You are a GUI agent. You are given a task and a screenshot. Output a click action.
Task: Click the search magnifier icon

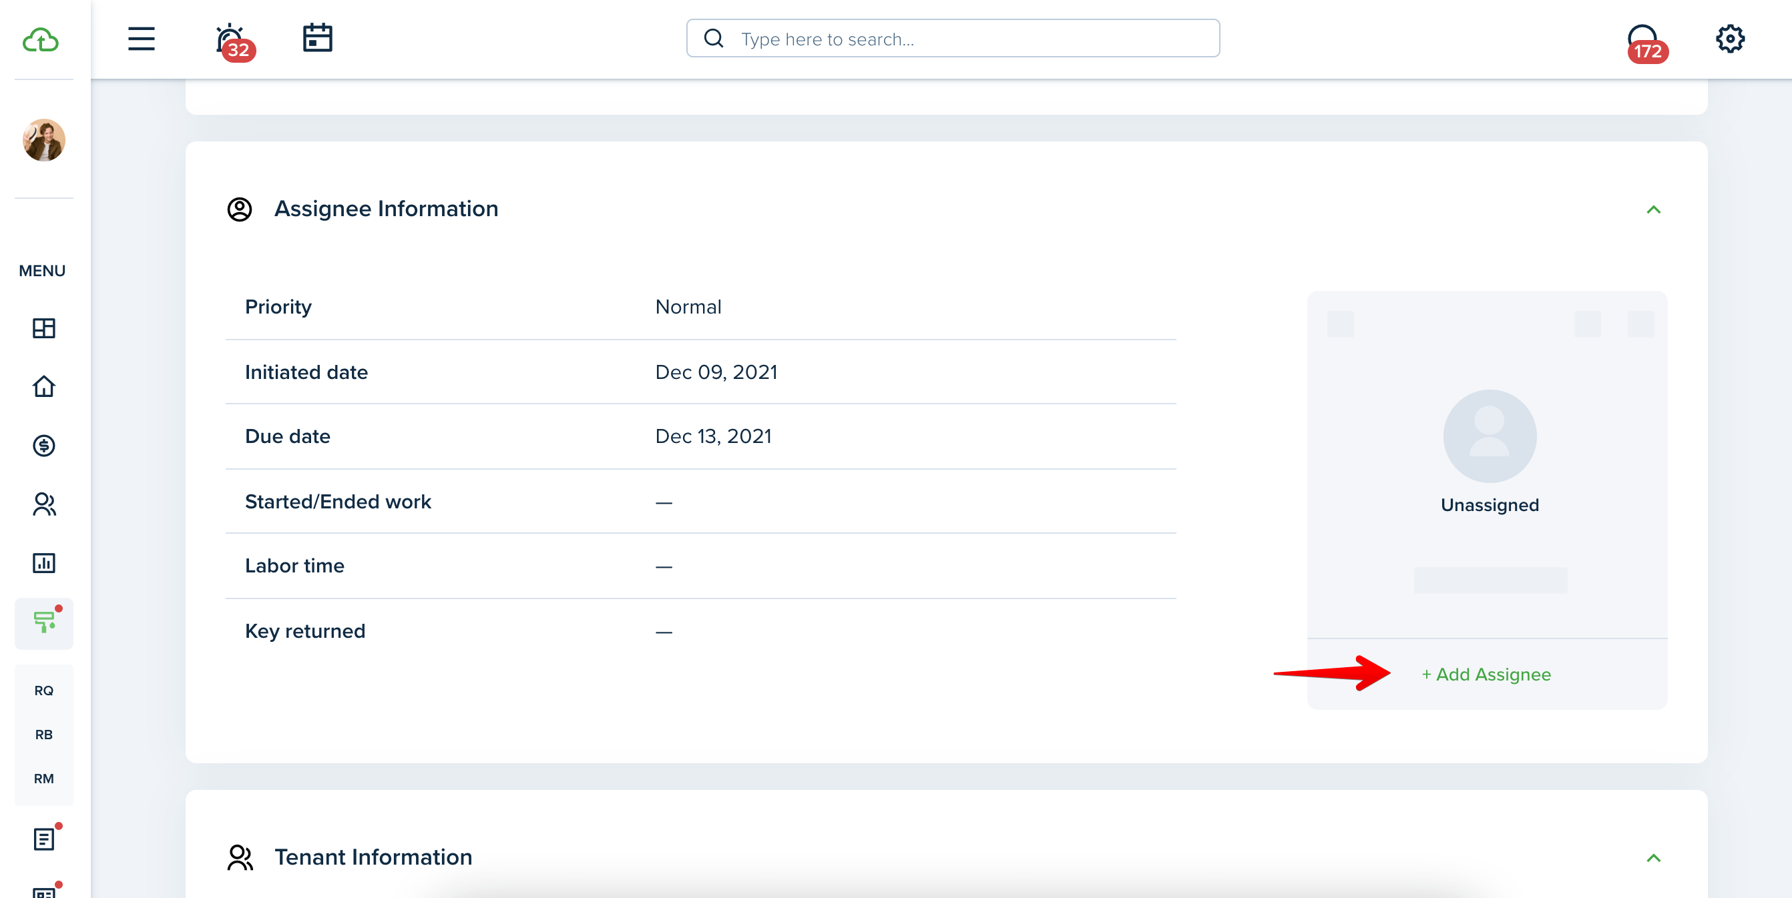pyautogui.click(x=713, y=38)
